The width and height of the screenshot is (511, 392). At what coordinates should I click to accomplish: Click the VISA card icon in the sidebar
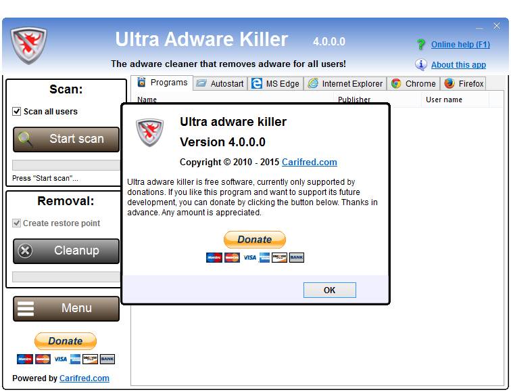click(x=61, y=359)
